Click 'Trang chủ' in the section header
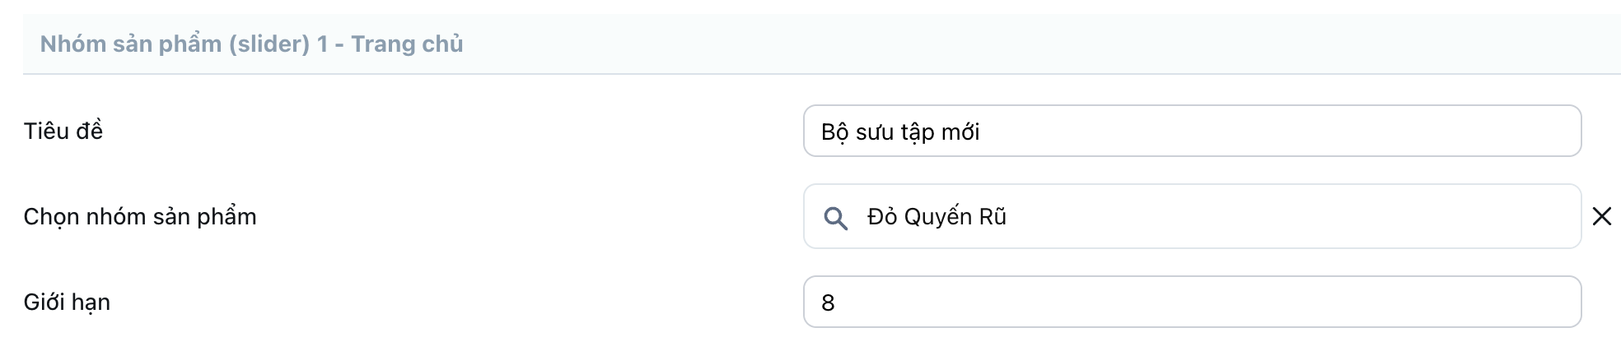This screenshot has width=1621, height=337. [x=407, y=44]
